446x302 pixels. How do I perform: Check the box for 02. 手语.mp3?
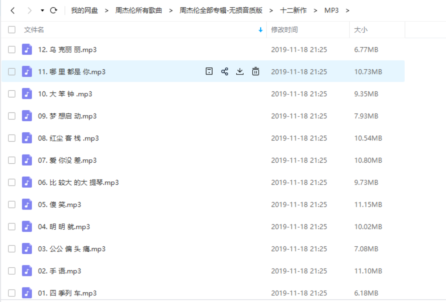(x=12, y=271)
